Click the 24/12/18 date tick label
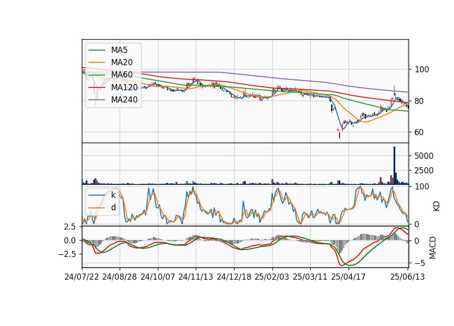The image size is (454, 326). 234,277
